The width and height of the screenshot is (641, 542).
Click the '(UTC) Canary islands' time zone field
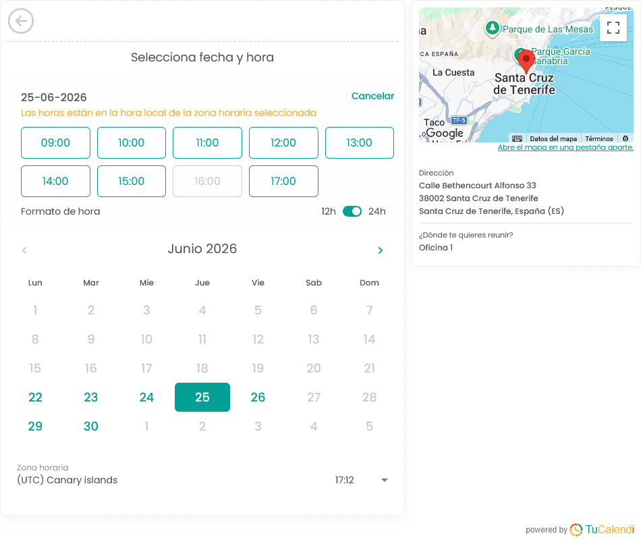click(202, 480)
